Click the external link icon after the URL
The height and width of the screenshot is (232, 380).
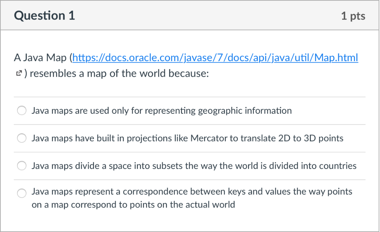[19, 73]
